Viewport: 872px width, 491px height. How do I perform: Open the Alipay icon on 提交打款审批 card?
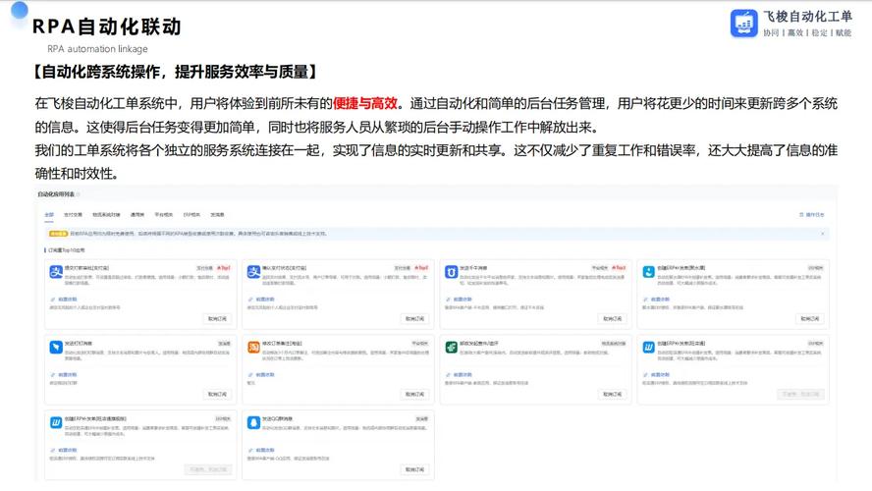[56, 272]
